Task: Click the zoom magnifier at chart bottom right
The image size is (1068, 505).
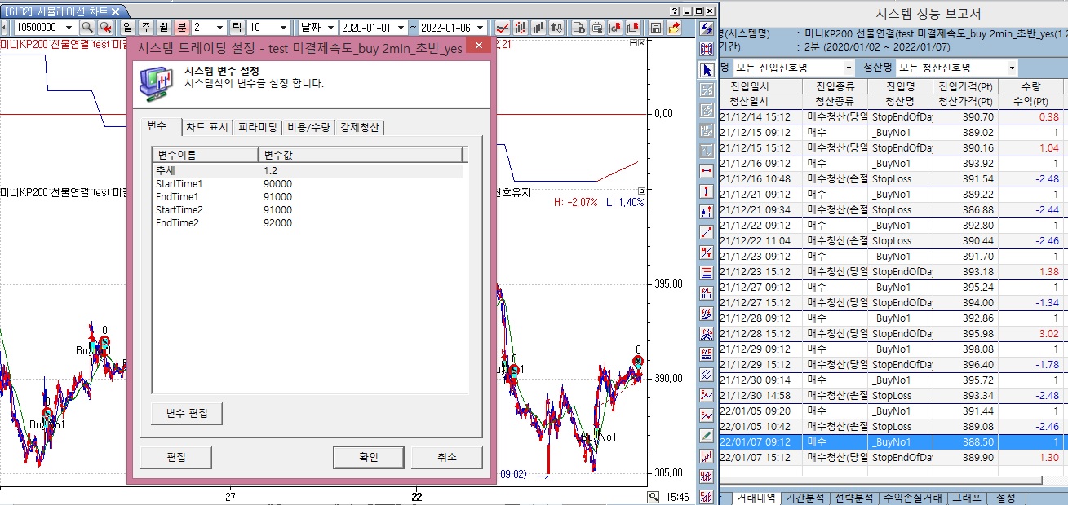Action: [653, 497]
